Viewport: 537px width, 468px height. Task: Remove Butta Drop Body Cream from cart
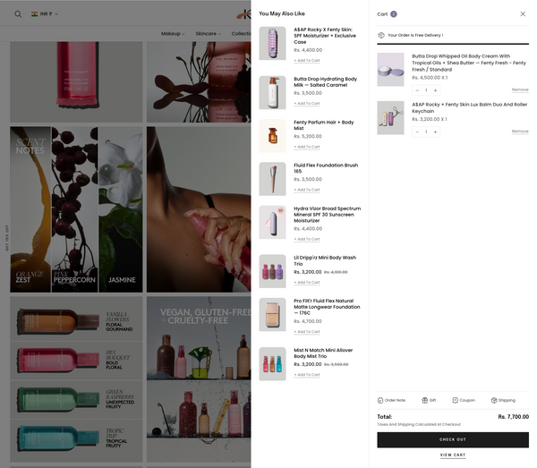pyautogui.click(x=520, y=89)
